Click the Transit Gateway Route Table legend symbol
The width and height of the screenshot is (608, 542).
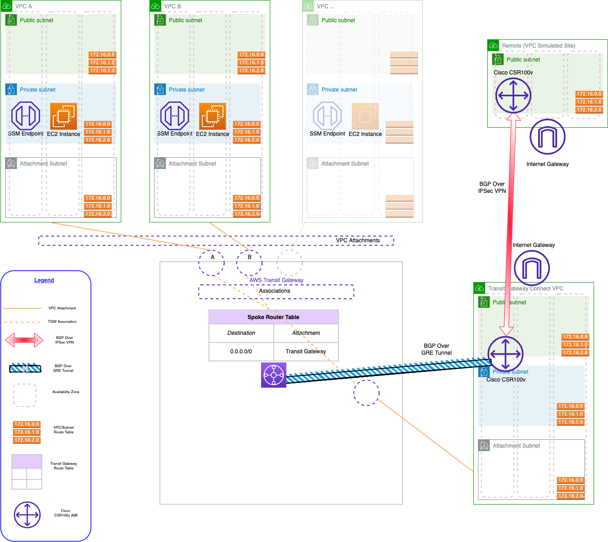pos(27,472)
